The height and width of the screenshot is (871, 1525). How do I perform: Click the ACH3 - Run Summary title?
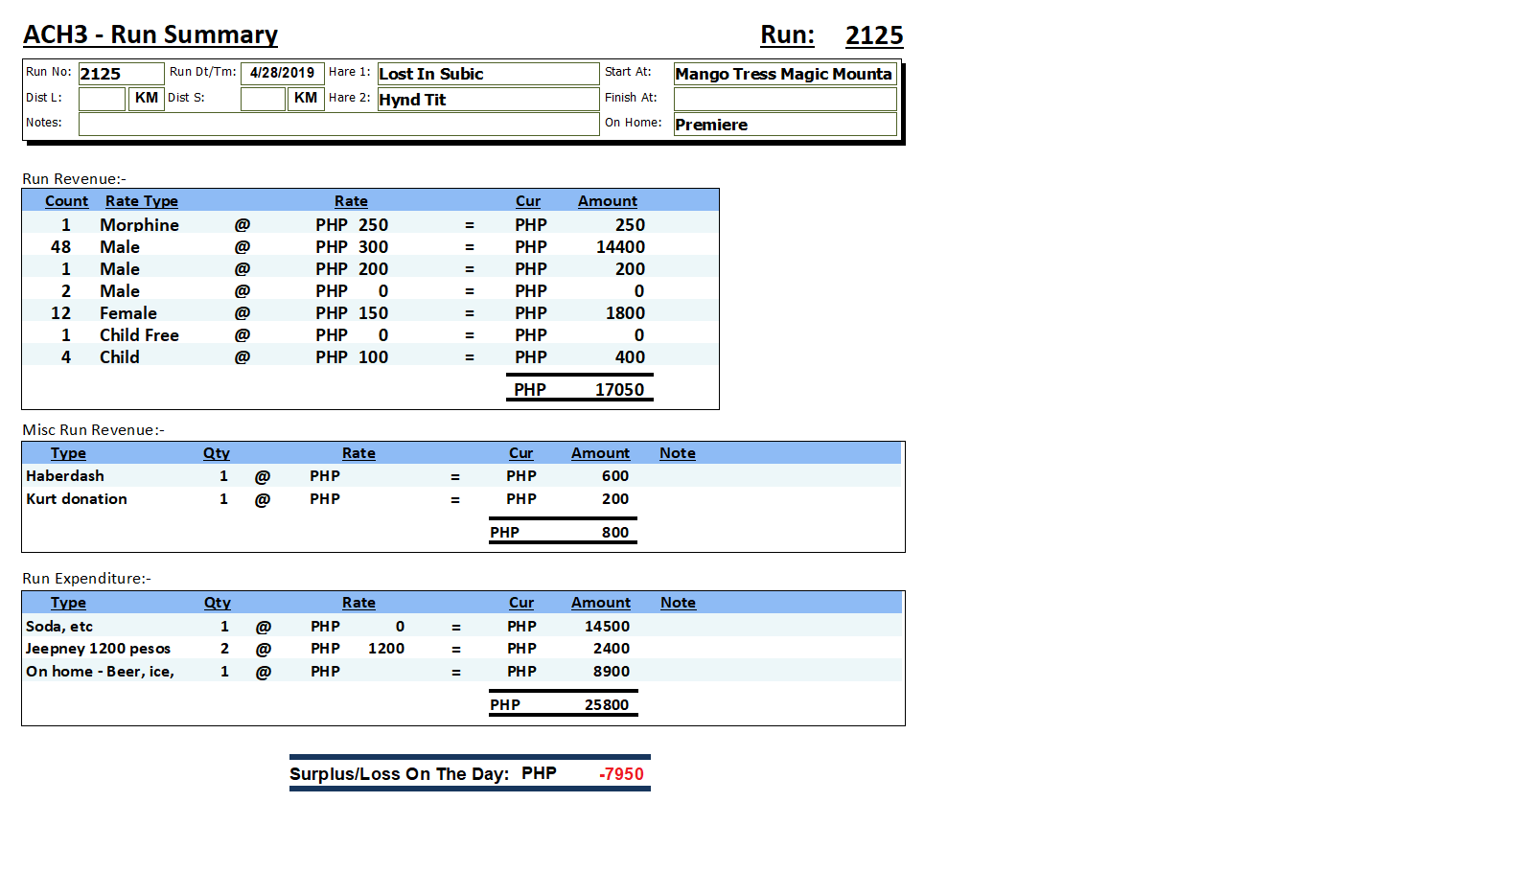click(x=150, y=35)
